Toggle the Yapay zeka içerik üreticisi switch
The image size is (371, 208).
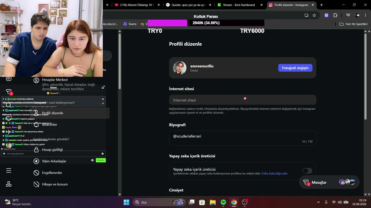(308, 171)
